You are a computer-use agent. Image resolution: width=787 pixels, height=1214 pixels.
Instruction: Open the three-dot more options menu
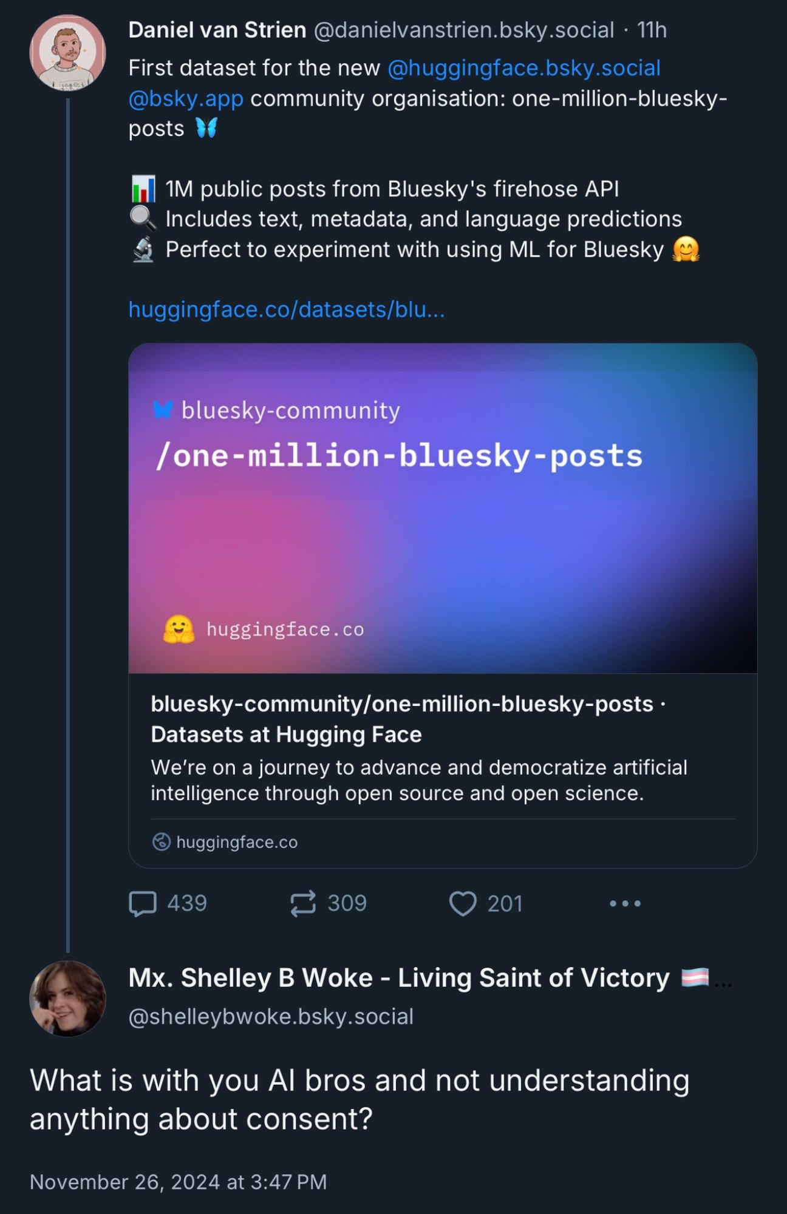pos(625,903)
